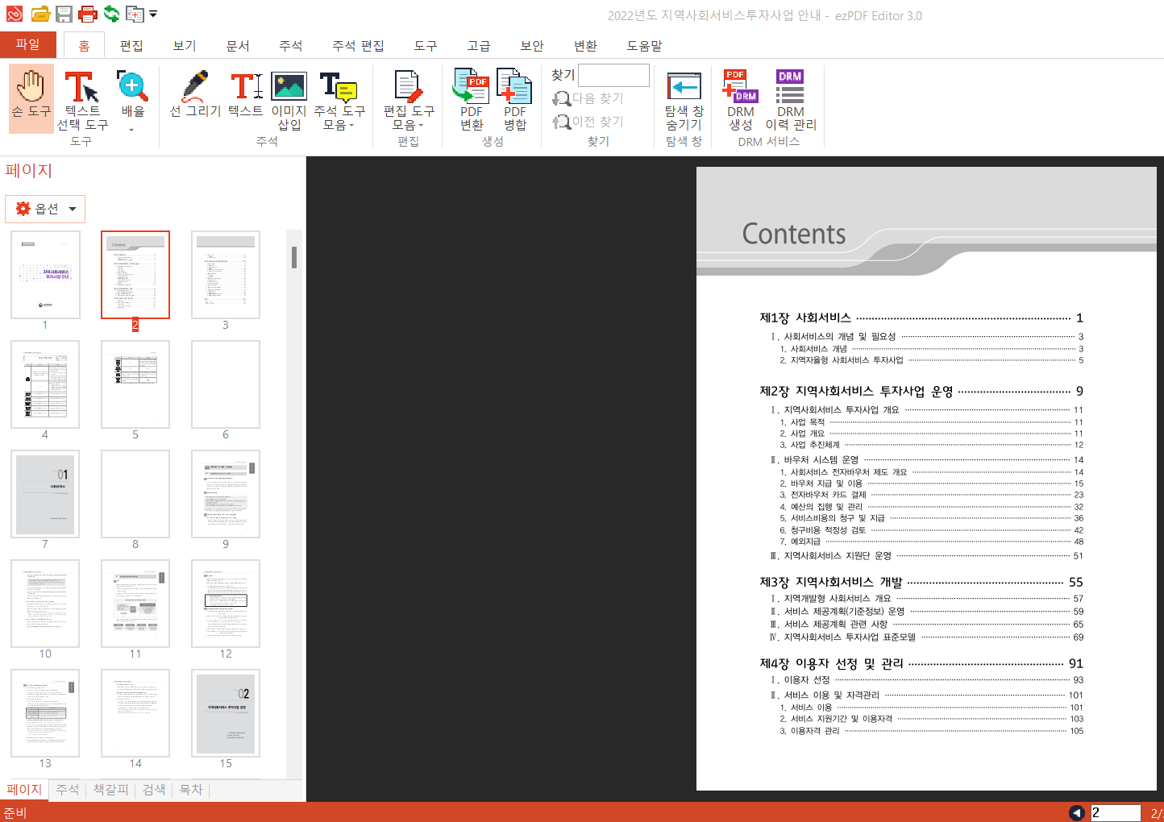This screenshot has height=822, width=1164.
Task: Select page 15 thumbnail
Action: 226,713
